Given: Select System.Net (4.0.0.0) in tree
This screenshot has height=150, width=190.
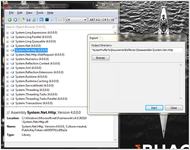Looking at the screenshot, I should [x=28, y=46].
